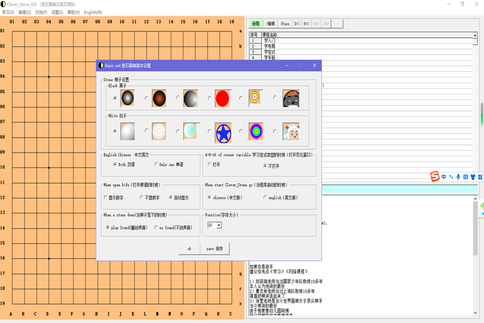Click the 'save 保存' button

(214, 249)
